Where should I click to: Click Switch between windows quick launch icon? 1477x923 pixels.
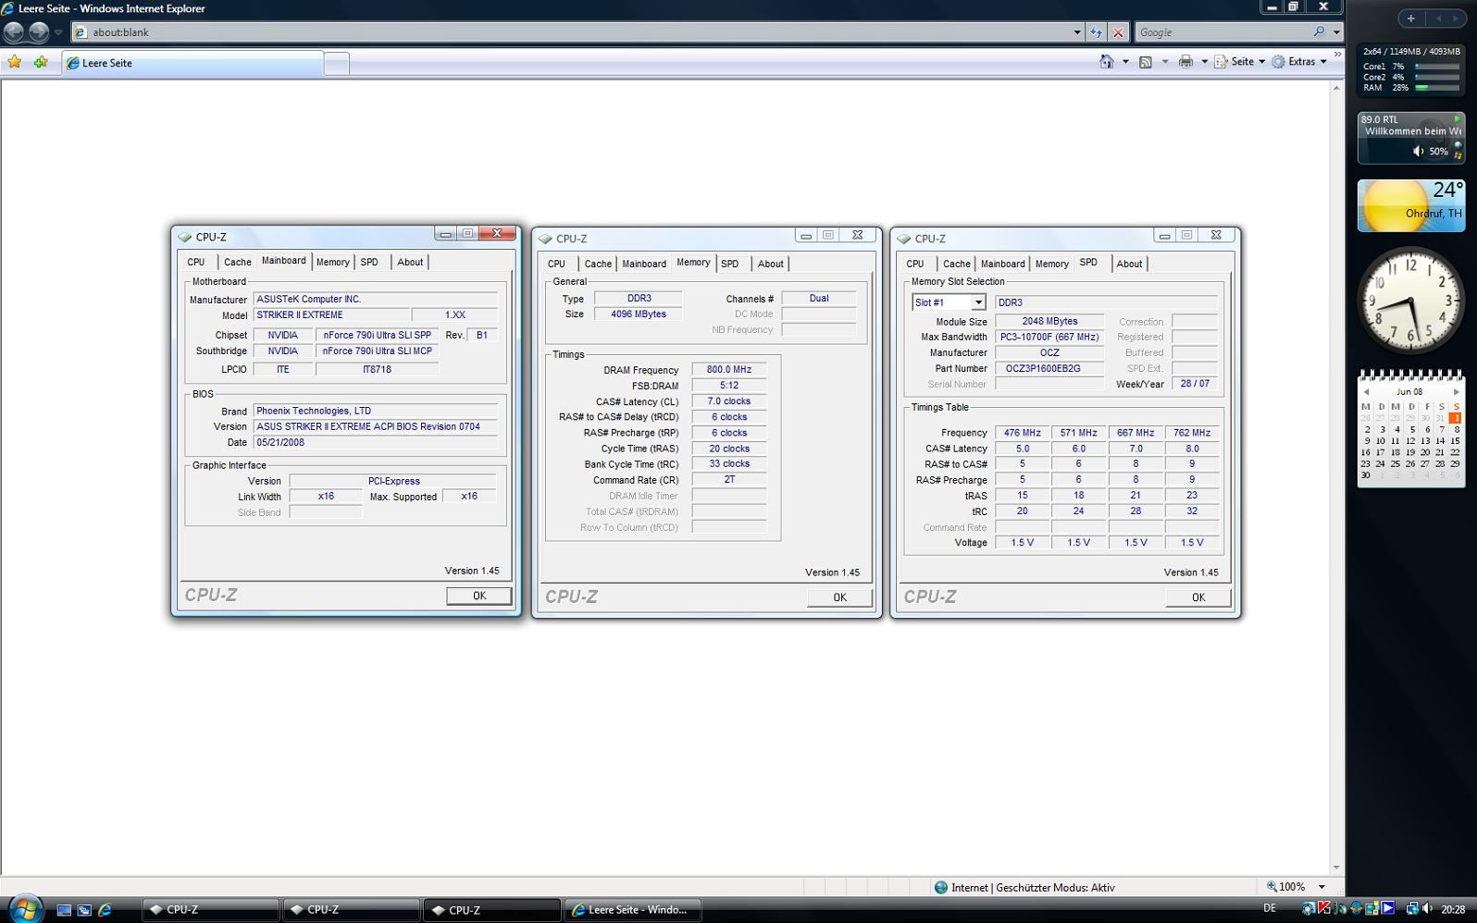tap(84, 910)
